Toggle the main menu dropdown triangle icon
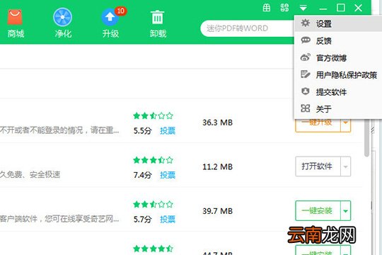 303,8
